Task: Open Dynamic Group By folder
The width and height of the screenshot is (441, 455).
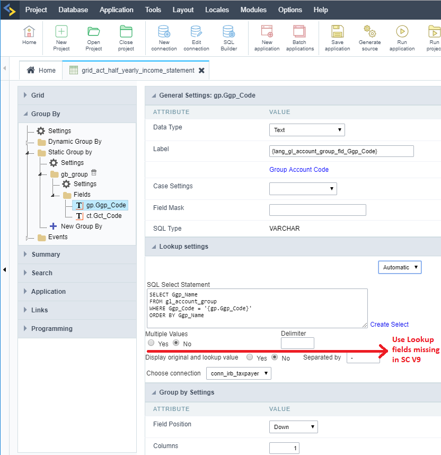Action: coord(69,142)
